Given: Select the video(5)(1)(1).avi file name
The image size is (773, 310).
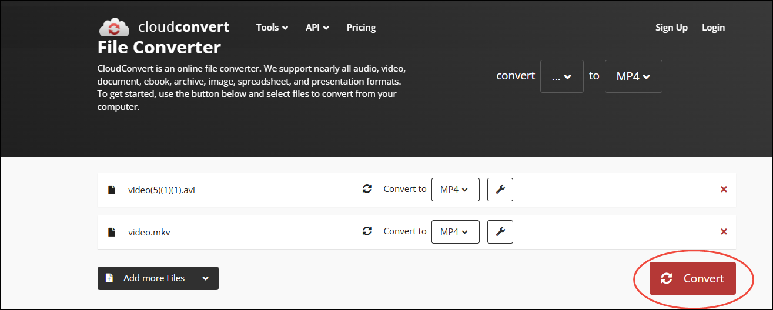Looking at the screenshot, I should coord(162,190).
